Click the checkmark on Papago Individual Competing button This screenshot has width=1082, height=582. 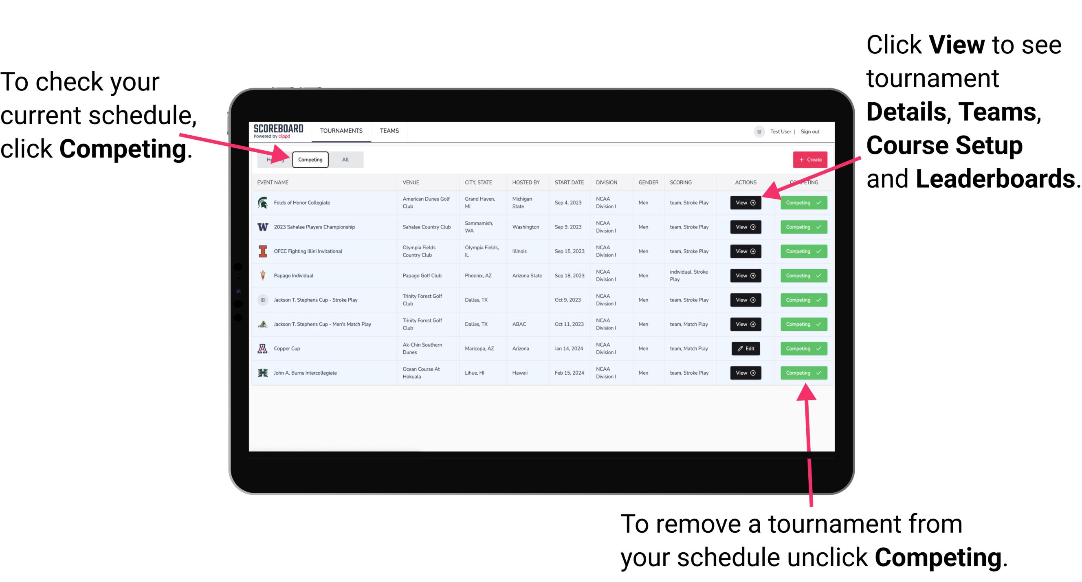(x=818, y=275)
